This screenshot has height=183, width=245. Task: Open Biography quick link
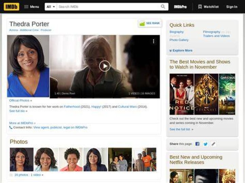tap(177, 32)
